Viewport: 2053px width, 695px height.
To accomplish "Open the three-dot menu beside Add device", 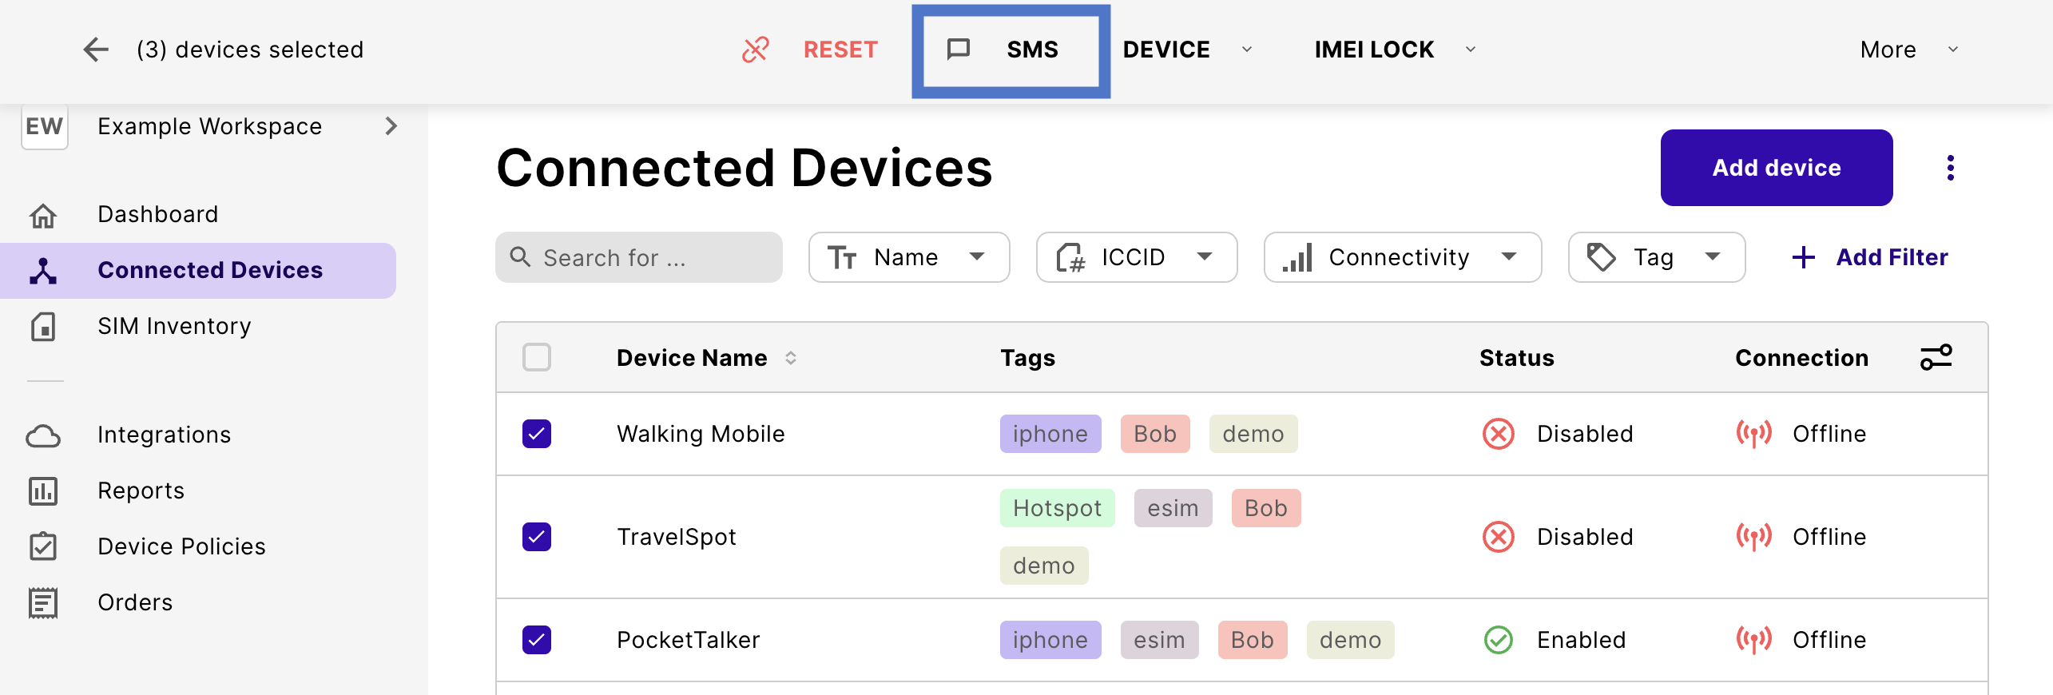I will pos(1950,168).
